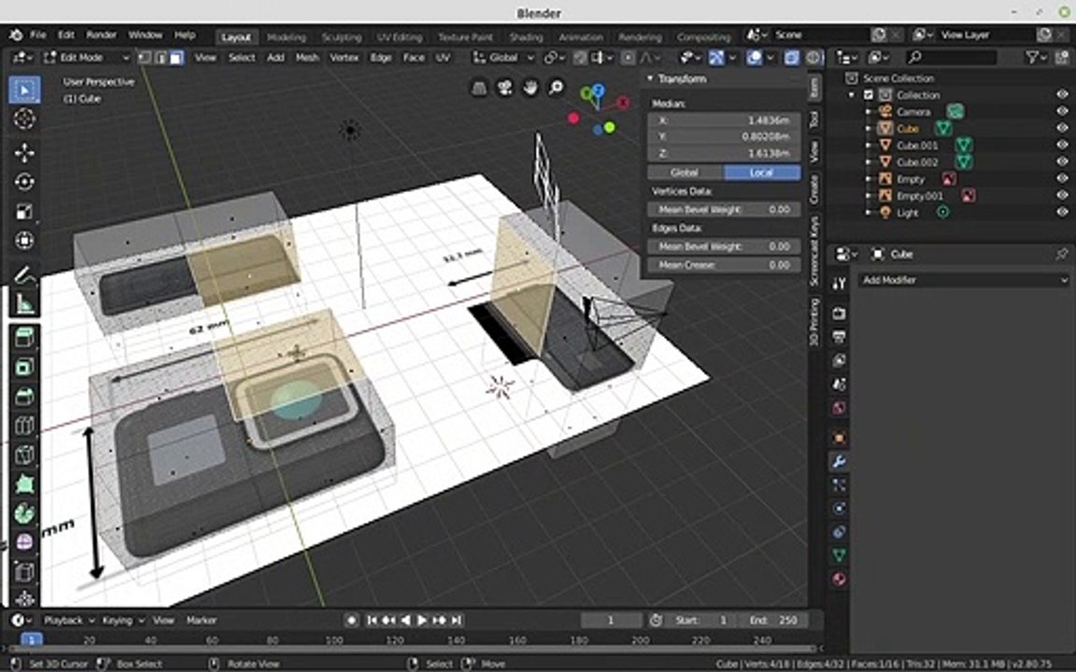Open the timeline View menu

coord(163,620)
